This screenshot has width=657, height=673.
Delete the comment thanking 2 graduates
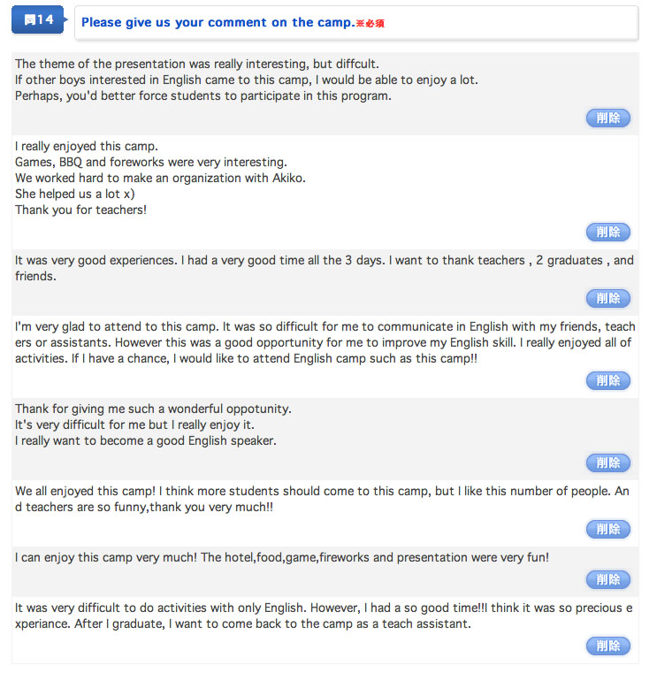click(607, 298)
